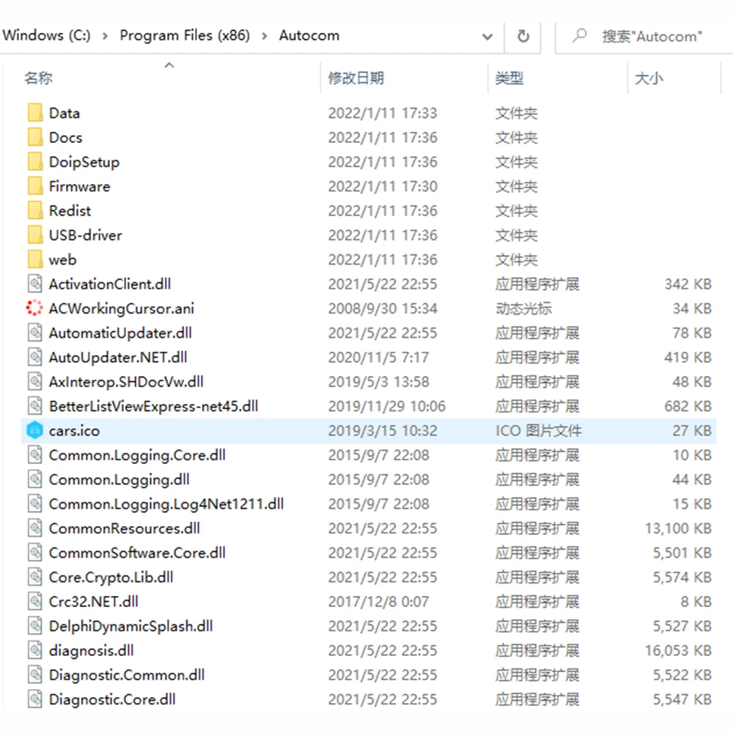Click the 2017/12/8 0:07 date cell
Viewport: 733px width, 733px height.
pyautogui.click(x=379, y=601)
